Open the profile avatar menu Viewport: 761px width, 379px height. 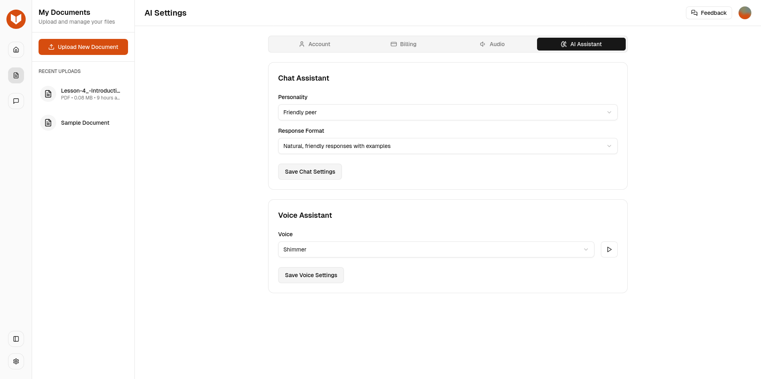745,13
